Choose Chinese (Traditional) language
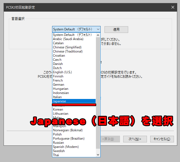180x162 pixels. click(74, 51)
